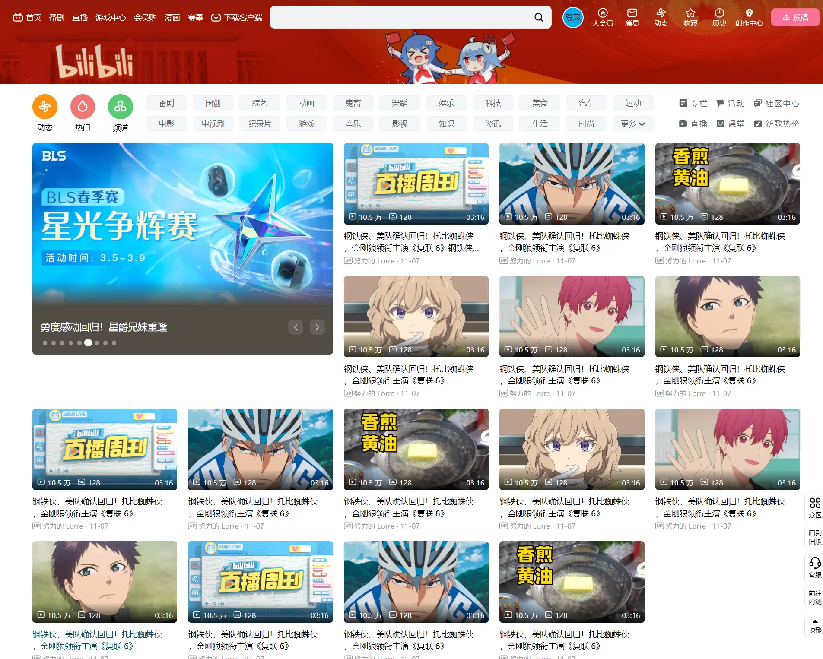The height and width of the screenshot is (659, 823).
Task: Click the orange 动态 circle icon
Action: point(45,107)
